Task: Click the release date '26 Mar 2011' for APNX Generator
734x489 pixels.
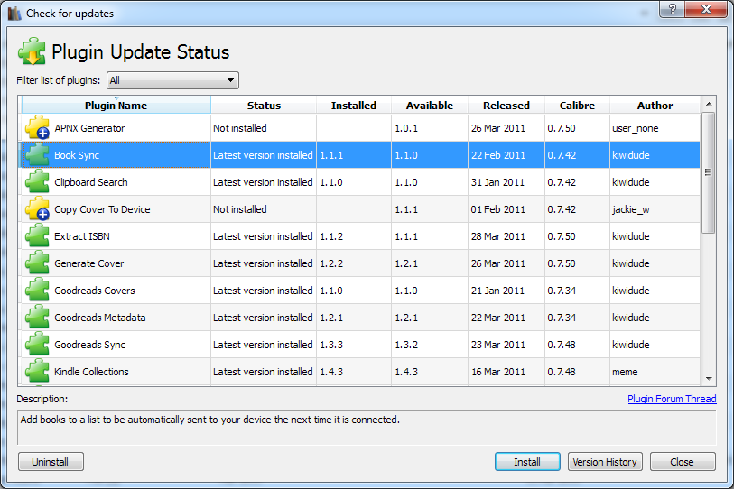Action: (498, 128)
